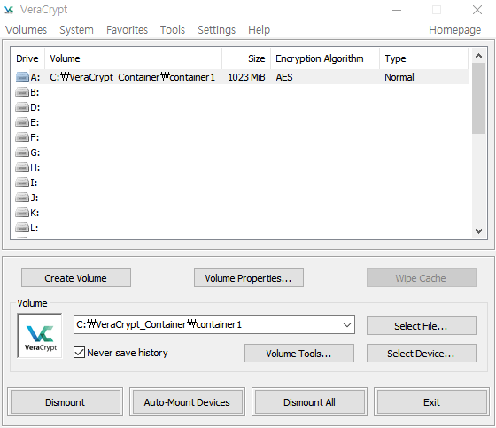
Task: Open the Tools menu
Action: (x=173, y=30)
